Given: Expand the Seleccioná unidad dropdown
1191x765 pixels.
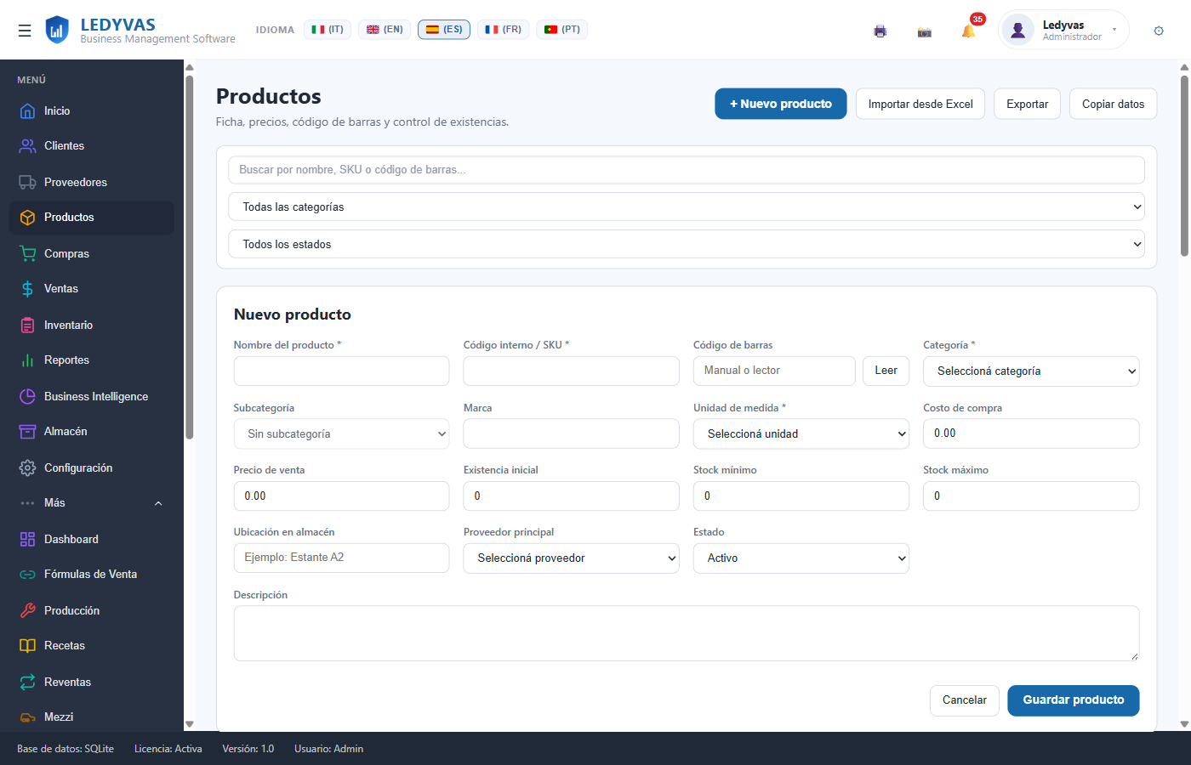Looking at the screenshot, I should coord(801,433).
